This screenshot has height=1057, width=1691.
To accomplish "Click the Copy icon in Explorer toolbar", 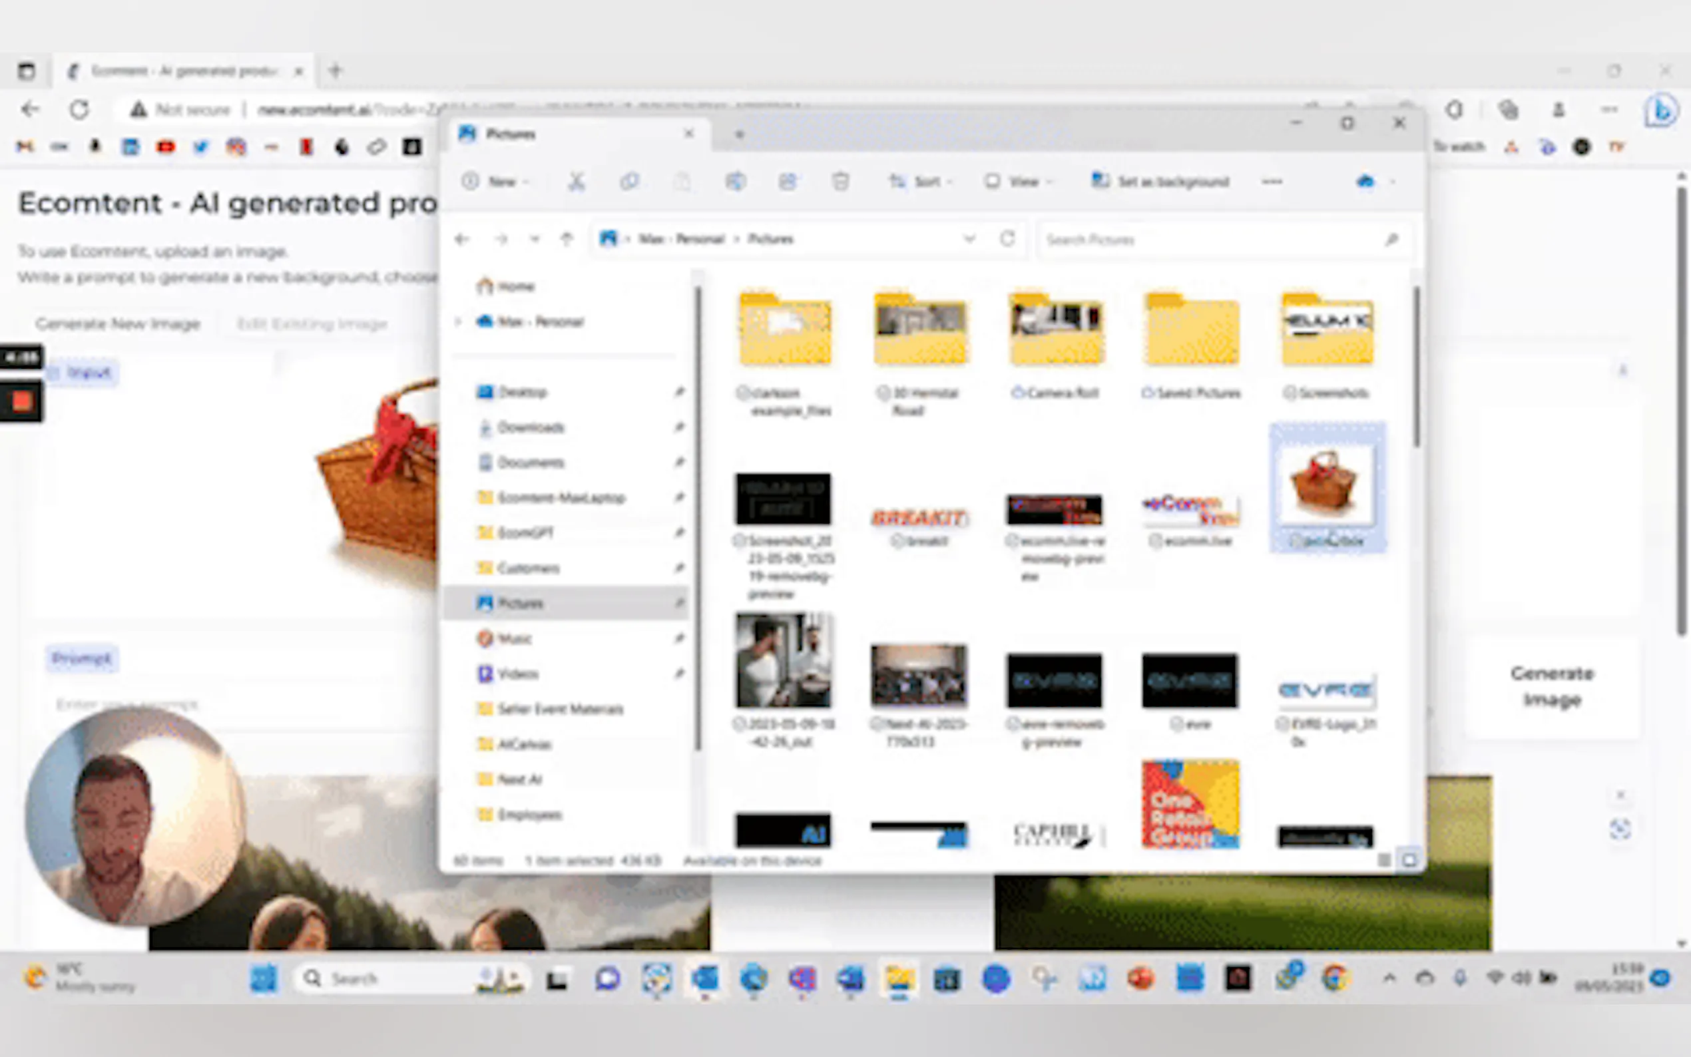I will 629,182.
